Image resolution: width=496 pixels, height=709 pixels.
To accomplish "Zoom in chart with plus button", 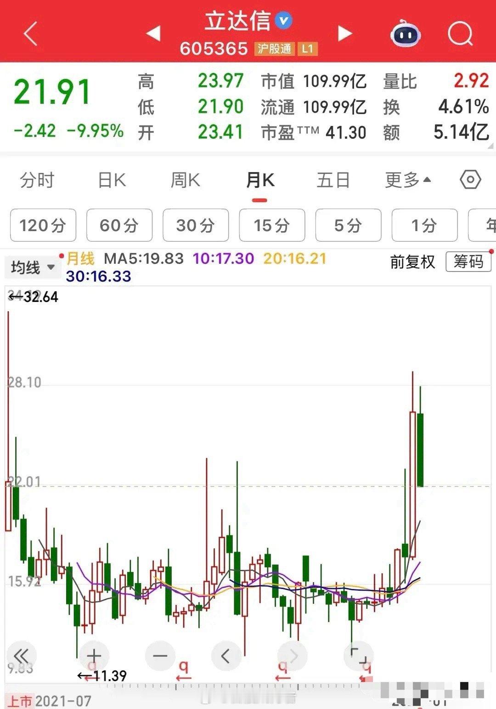I will [94, 655].
